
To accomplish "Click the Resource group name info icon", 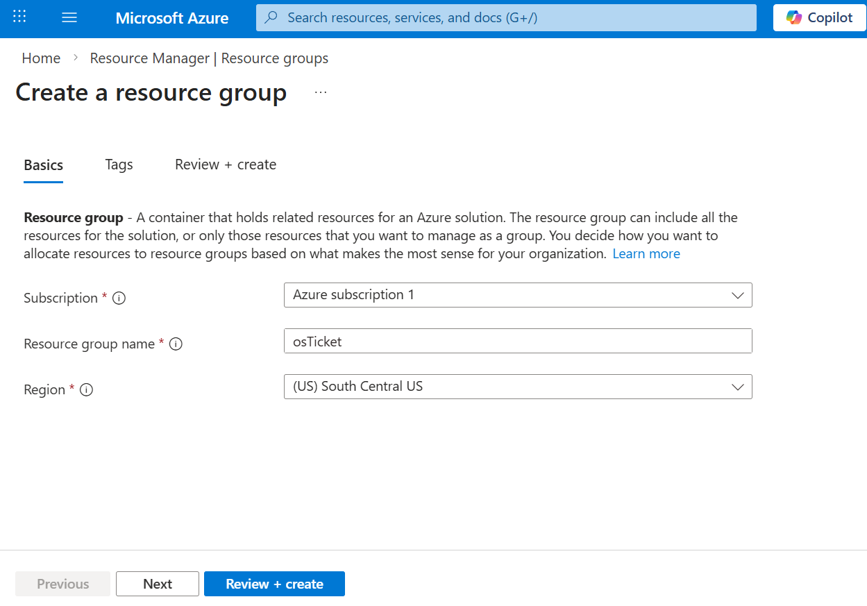I will coord(176,344).
